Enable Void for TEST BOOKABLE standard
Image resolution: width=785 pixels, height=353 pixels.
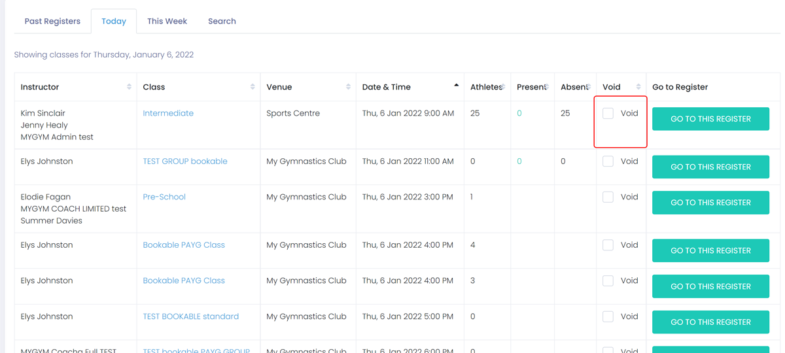(x=608, y=316)
